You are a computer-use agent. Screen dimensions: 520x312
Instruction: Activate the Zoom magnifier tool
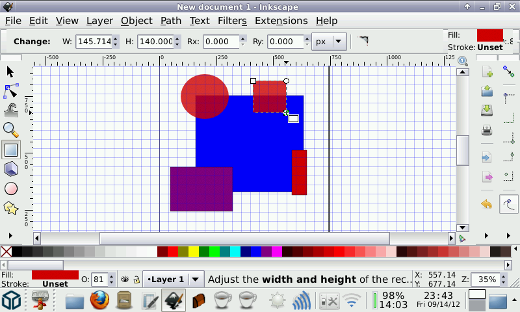click(x=10, y=130)
